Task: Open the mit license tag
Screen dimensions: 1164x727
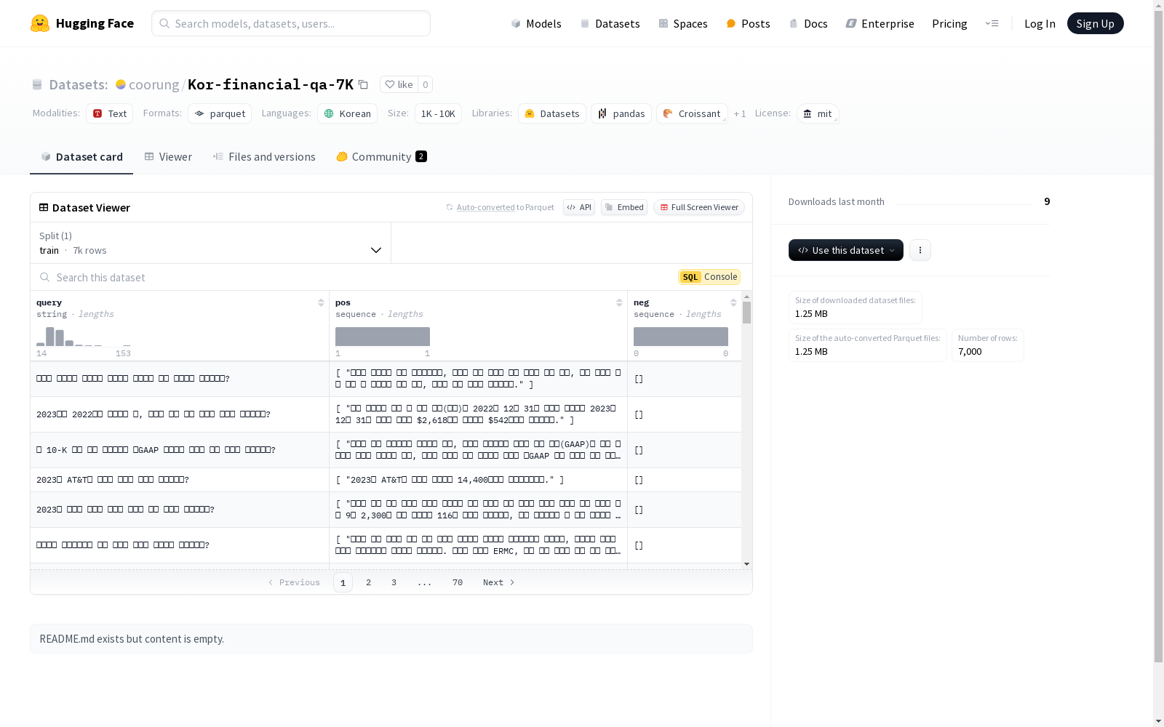Action: [x=818, y=113]
